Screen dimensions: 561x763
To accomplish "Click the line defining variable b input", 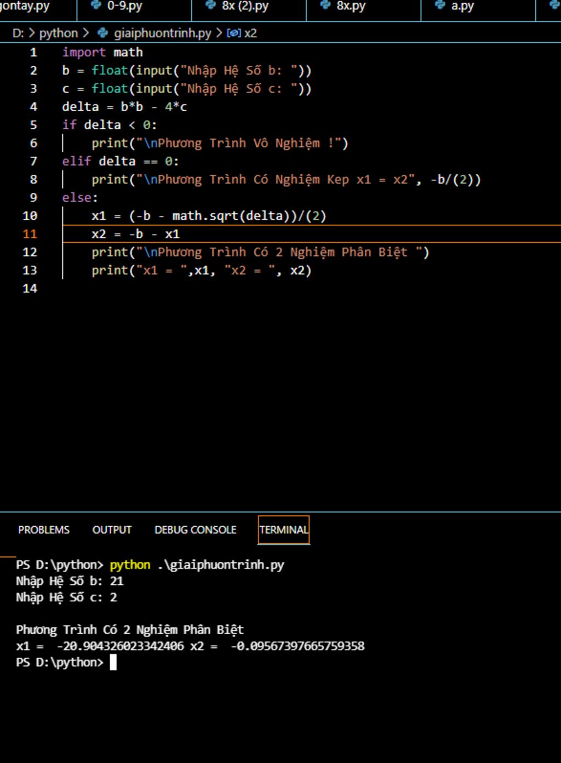I will (187, 71).
